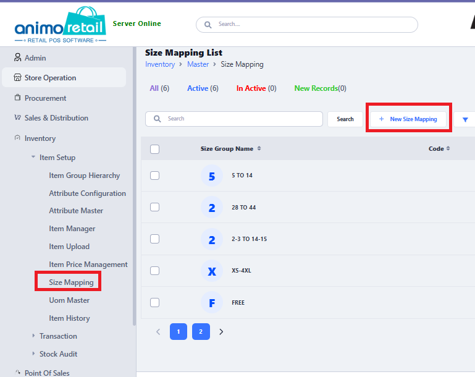
Task: Click the Admin user icon in sidebar
Action: click(x=17, y=57)
